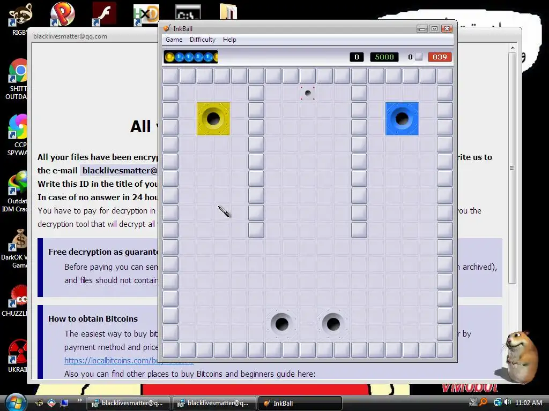Click the red 039 countdown timer
The width and height of the screenshot is (549, 411).
tap(440, 57)
